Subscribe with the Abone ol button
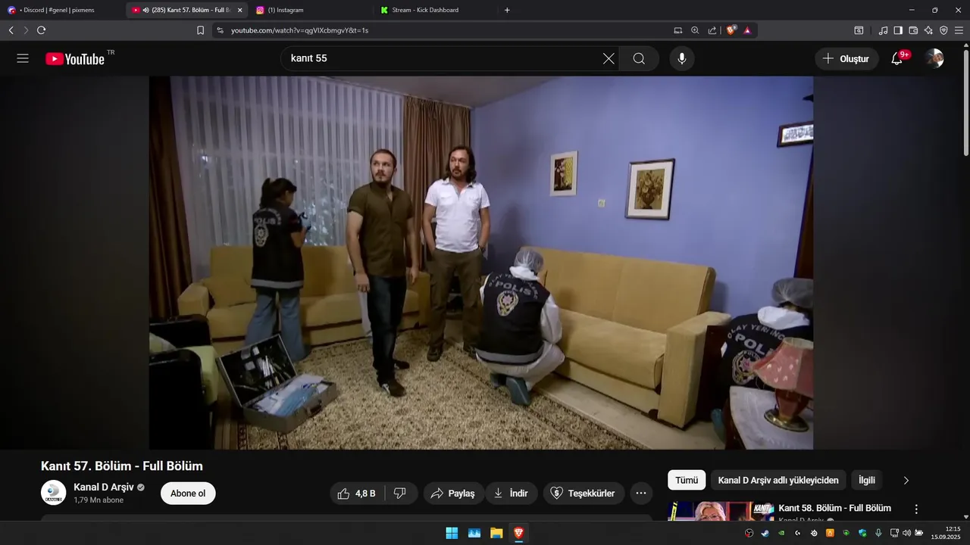The width and height of the screenshot is (970, 545). [x=188, y=494]
